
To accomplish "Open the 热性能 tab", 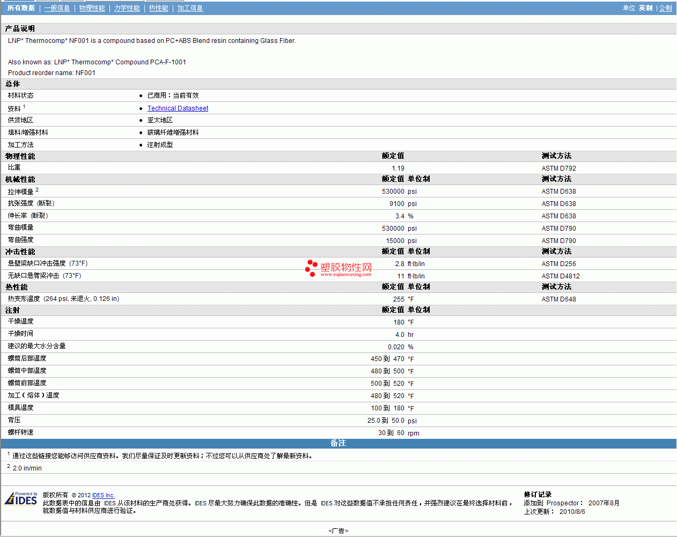I will coord(158,8).
